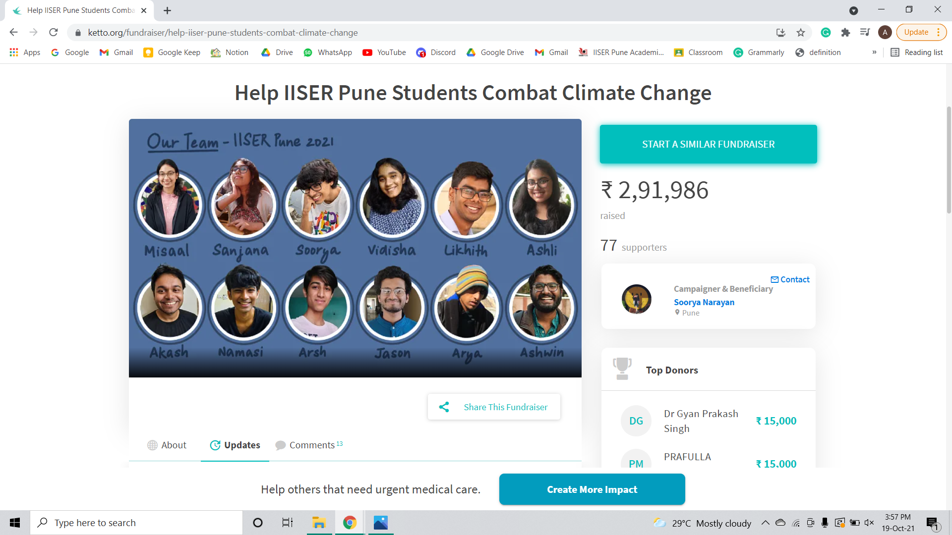Open File Explorer from the taskbar
The image size is (952, 535).
pos(318,523)
